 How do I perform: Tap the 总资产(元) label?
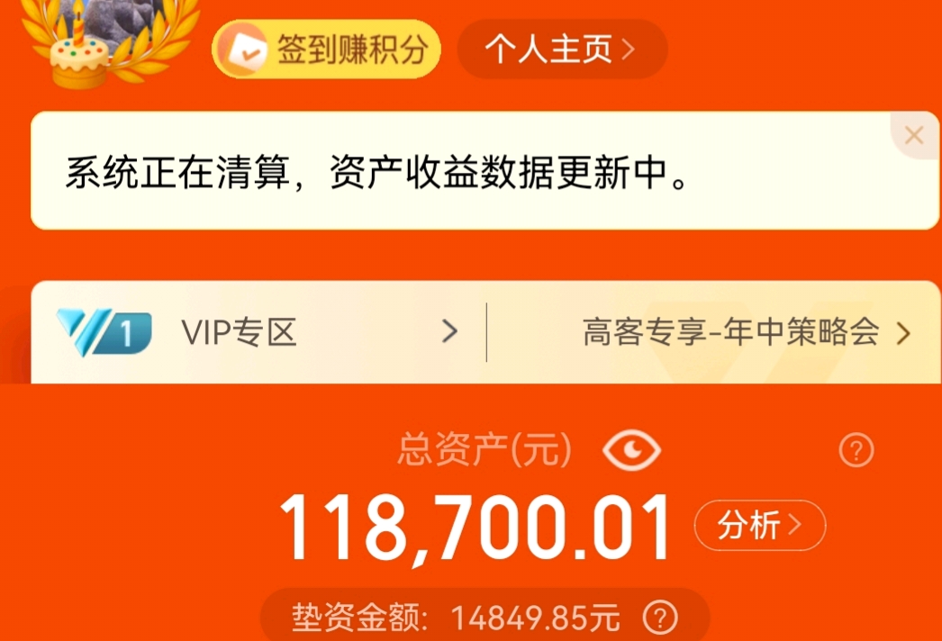[485, 449]
